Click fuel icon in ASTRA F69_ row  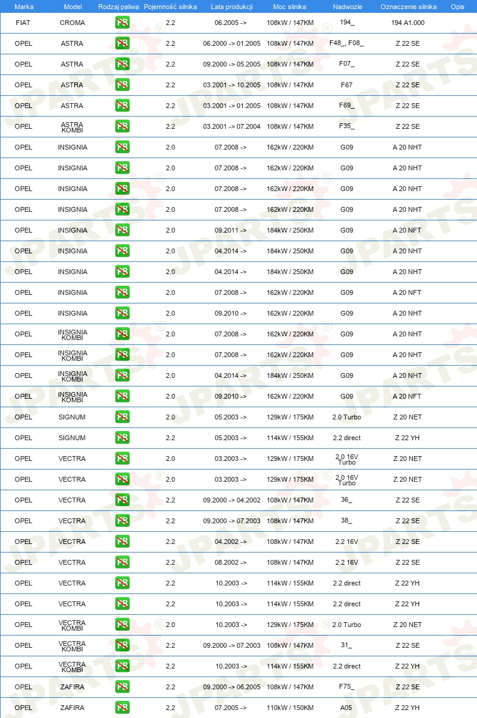coord(122,105)
